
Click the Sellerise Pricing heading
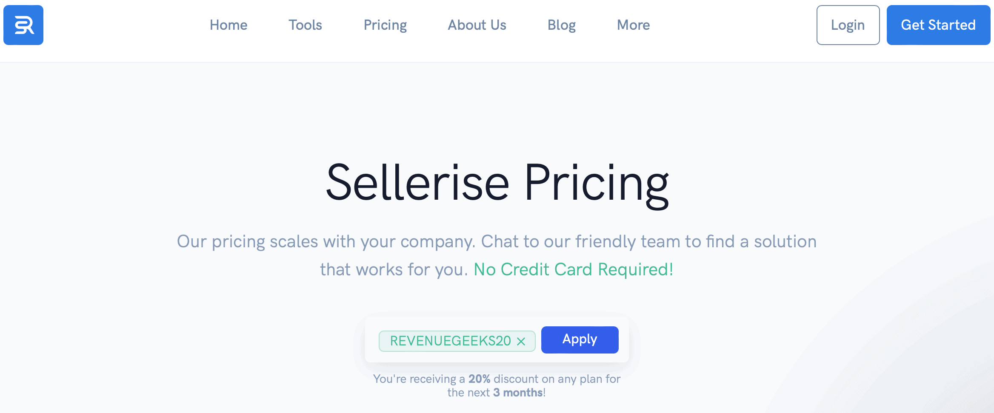pyautogui.click(x=497, y=184)
